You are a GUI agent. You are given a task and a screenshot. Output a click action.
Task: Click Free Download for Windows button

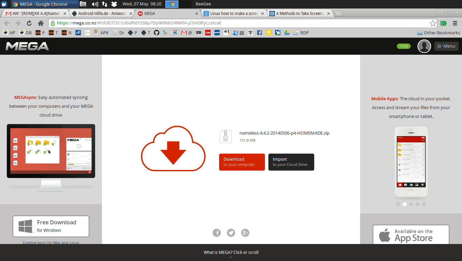coord(51,226)
